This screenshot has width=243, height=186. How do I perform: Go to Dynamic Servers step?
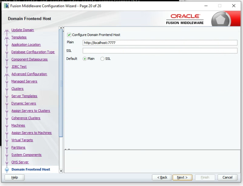24,103
